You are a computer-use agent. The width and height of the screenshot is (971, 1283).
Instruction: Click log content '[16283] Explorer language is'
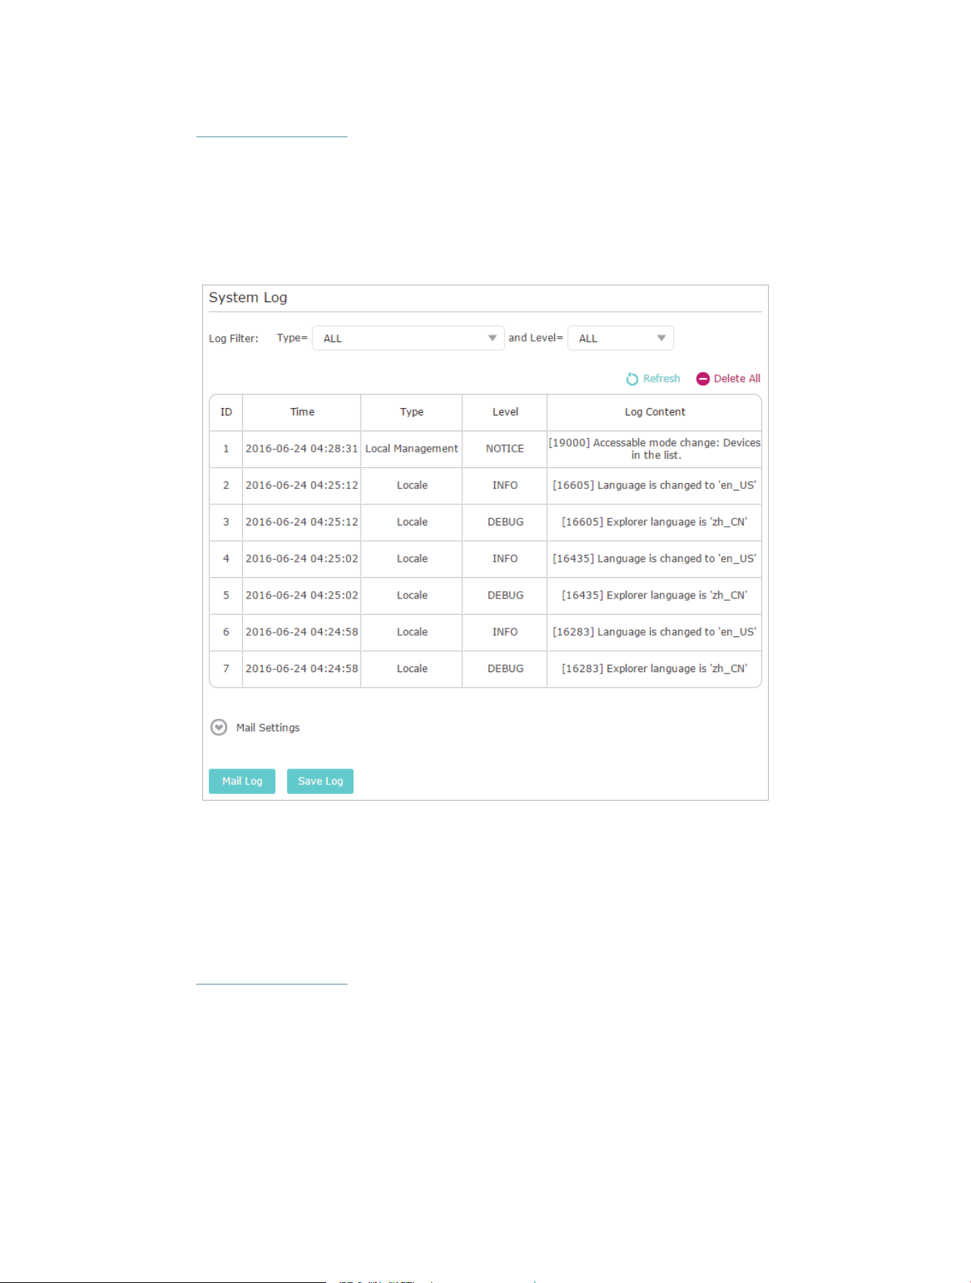click(x=655, y=669)
